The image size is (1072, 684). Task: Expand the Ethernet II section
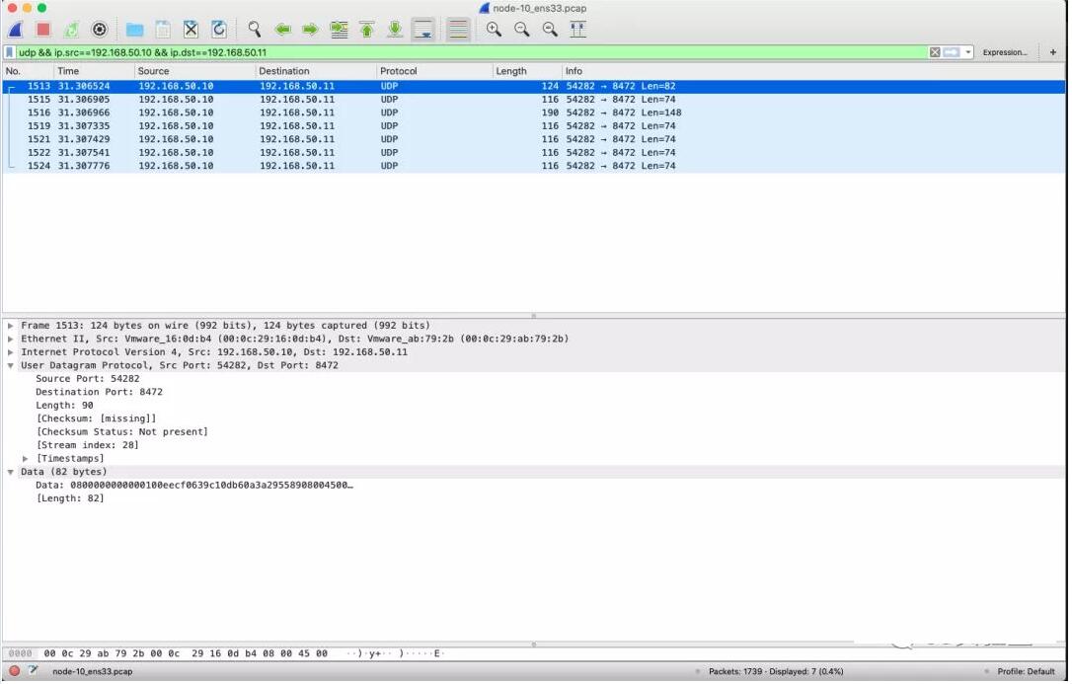[x=10, y=339]
